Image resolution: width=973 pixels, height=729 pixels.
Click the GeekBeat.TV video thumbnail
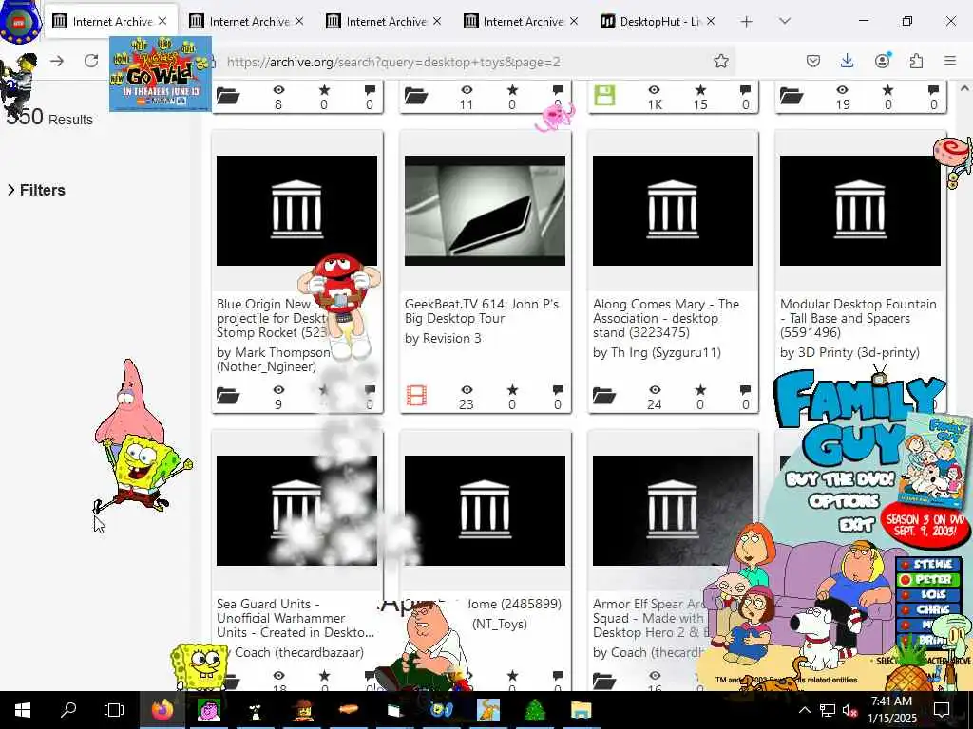(x=485, y=210)
